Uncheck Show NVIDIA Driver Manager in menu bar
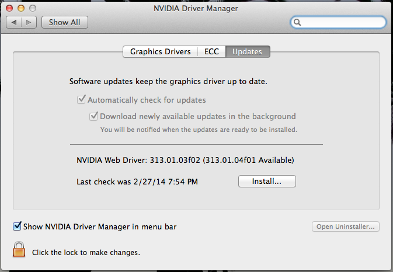Screen dimensions: 393x272 (18, 226)
